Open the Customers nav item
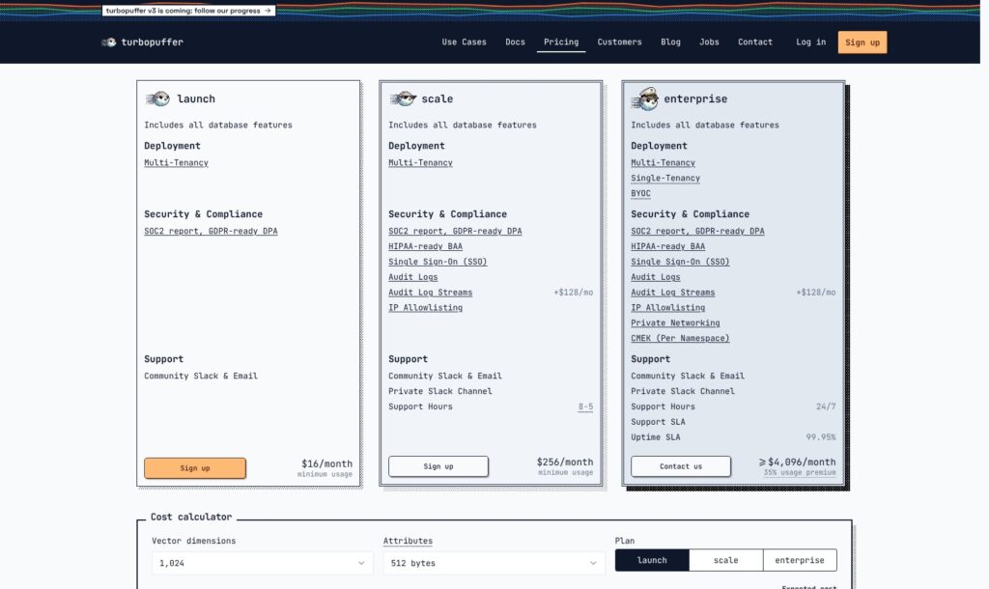Viewport: 989px width, 589px height. tap(619, 42)
